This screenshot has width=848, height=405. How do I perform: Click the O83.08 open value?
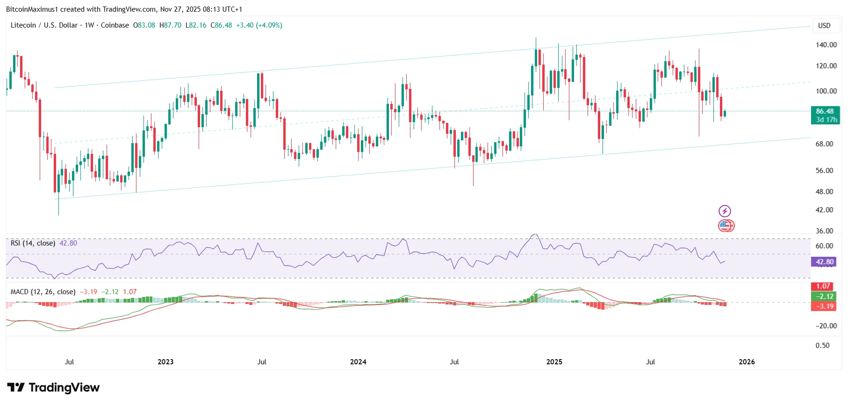click(144, 25)
